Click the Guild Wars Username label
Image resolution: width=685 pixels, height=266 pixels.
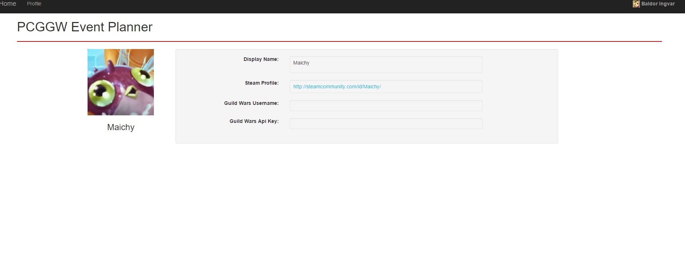tap(251, 103)
